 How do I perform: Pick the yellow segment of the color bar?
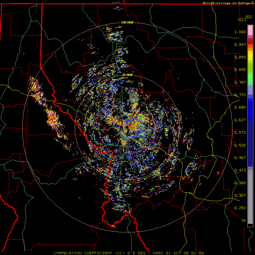pos(250,56)
